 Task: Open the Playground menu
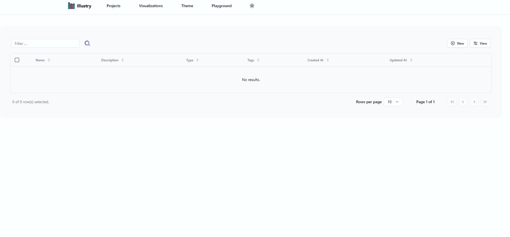point(222,6)
